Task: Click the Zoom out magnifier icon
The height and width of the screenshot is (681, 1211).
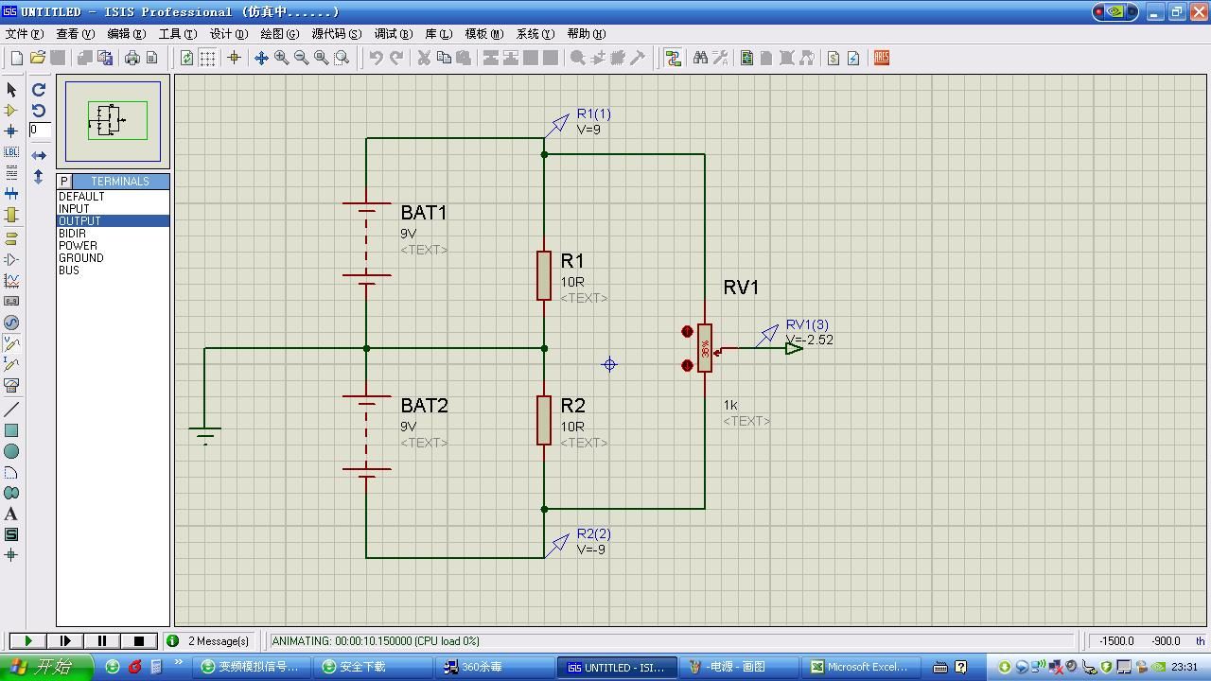Action: [301, 58]
